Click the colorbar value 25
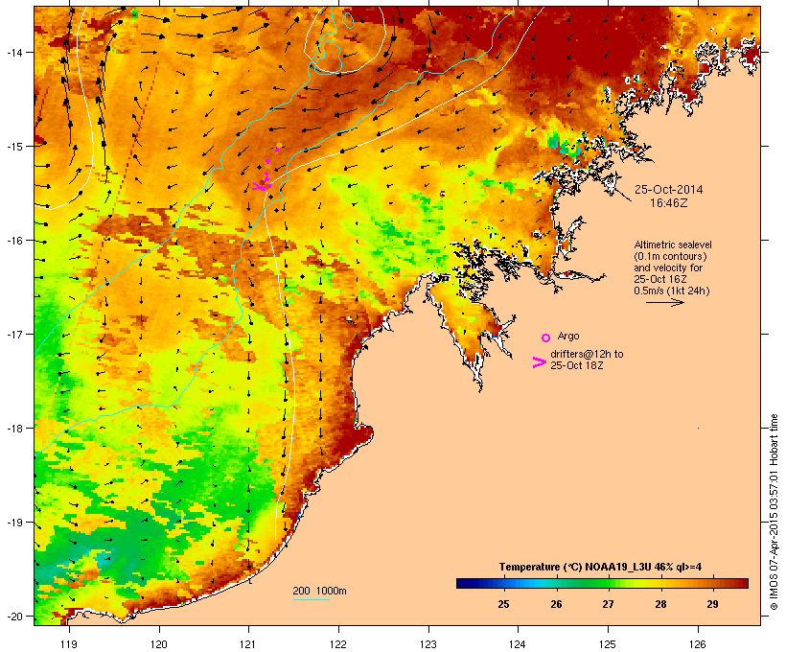 coord(504,604)
